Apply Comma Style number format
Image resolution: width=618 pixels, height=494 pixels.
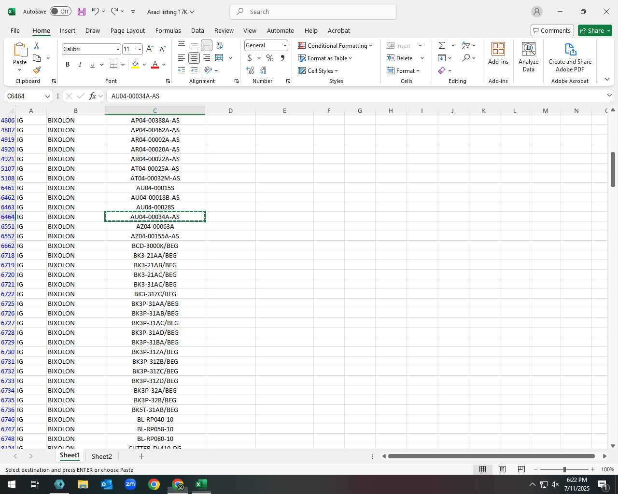[282, 58]
